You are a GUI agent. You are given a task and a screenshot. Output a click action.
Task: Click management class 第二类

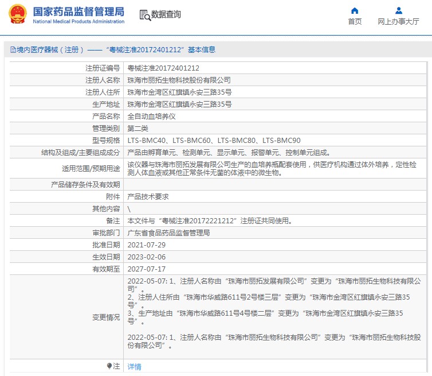click(x=138, y=129)
